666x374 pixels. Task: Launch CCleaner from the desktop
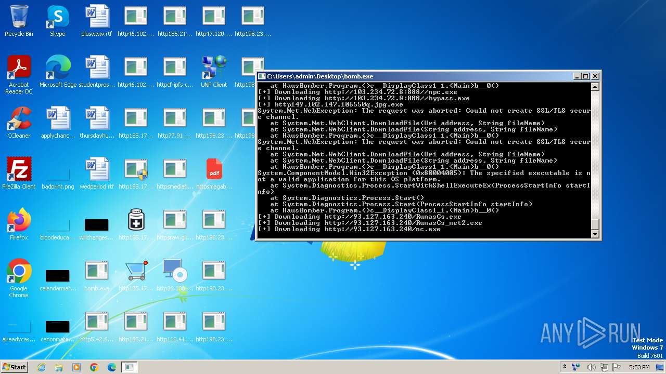pyautogui.click(x=19, y=123)
